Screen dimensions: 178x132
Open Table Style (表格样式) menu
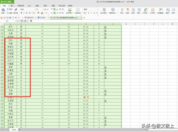coord(113,11)
